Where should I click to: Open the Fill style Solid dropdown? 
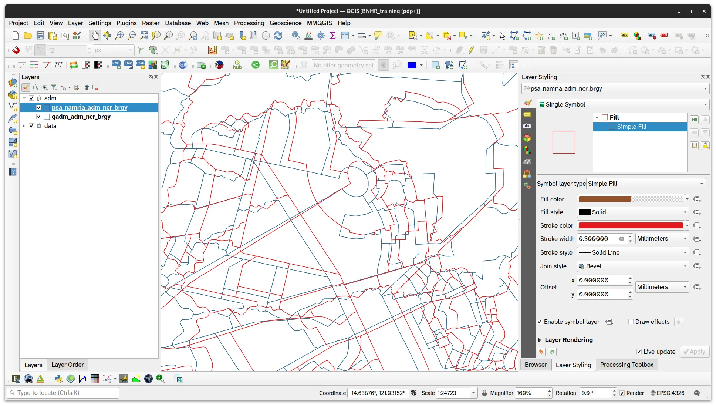[x=633, y=212]
